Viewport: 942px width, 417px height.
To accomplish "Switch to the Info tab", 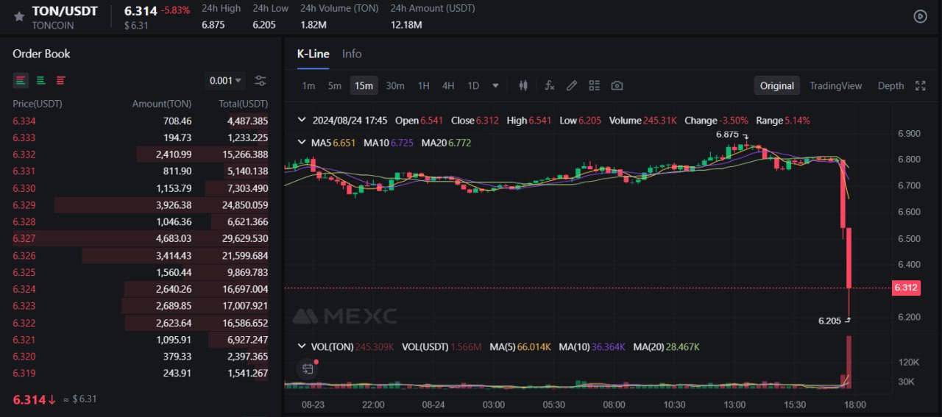I will (x=352, y=54).
